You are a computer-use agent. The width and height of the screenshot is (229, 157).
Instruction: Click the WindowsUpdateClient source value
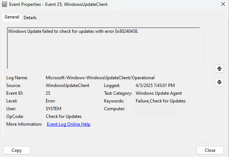coord(67,86)
